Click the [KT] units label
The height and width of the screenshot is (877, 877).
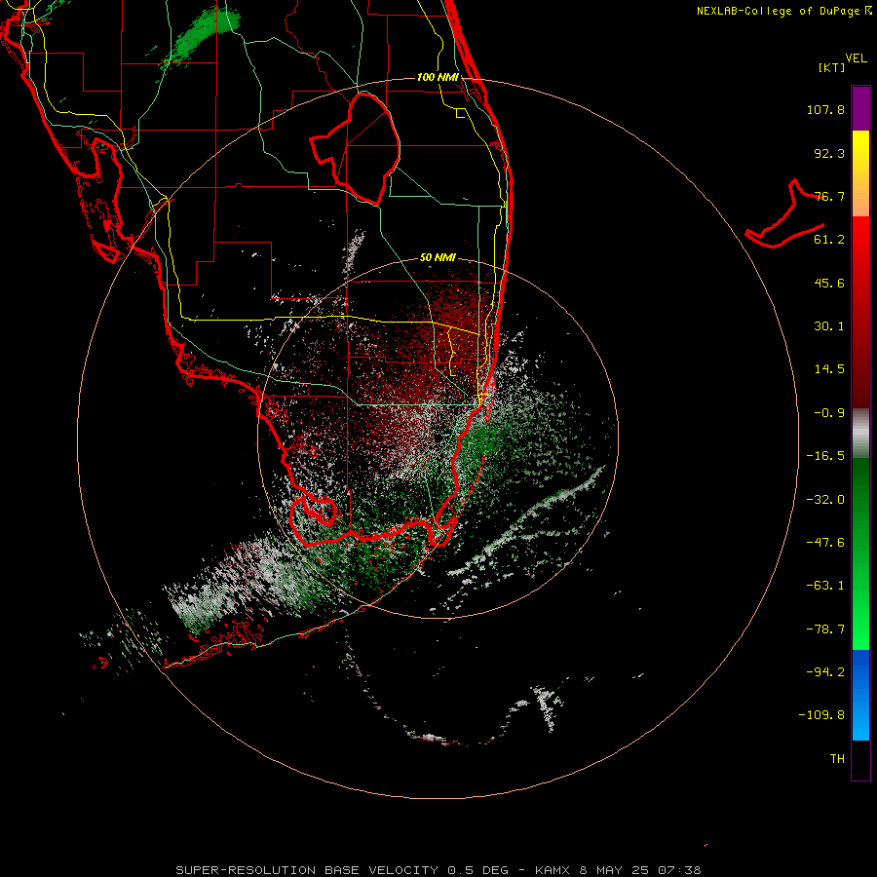point(832,67)
